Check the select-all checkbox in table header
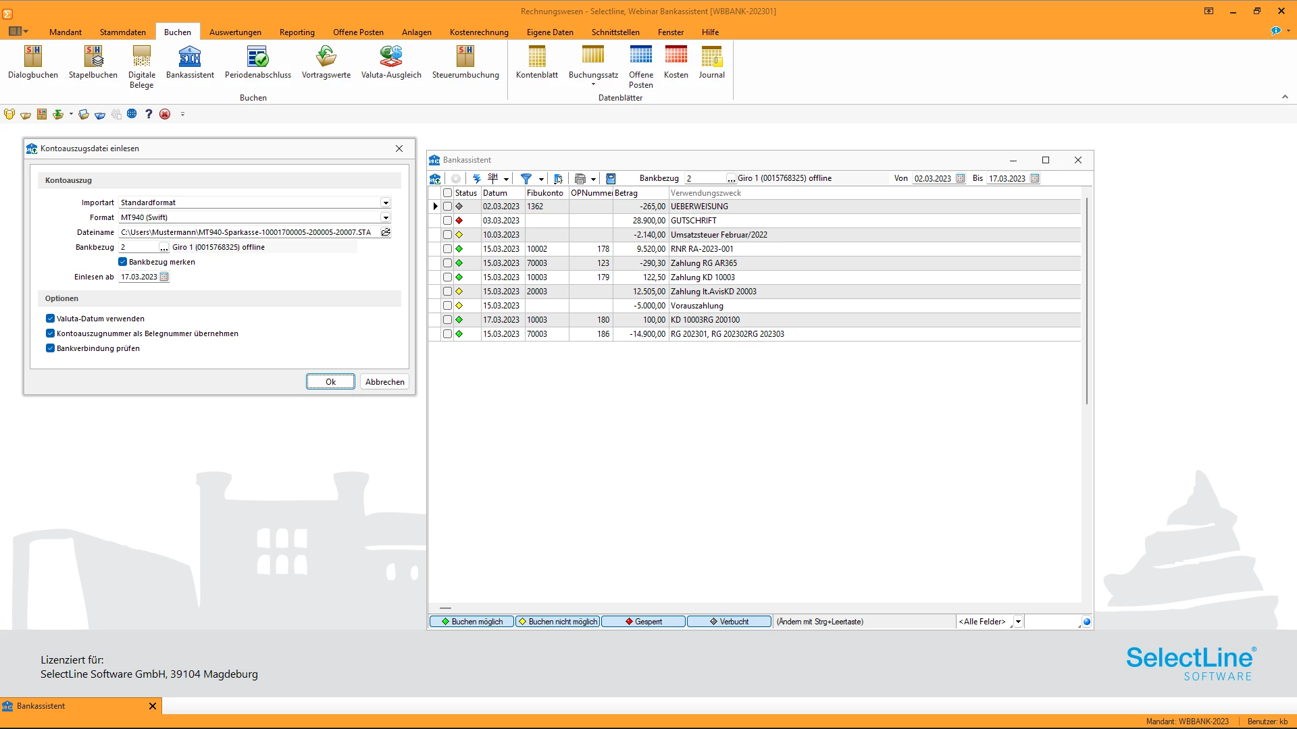1297x729 pixels. pyautogui.click(x=447, y=193)
